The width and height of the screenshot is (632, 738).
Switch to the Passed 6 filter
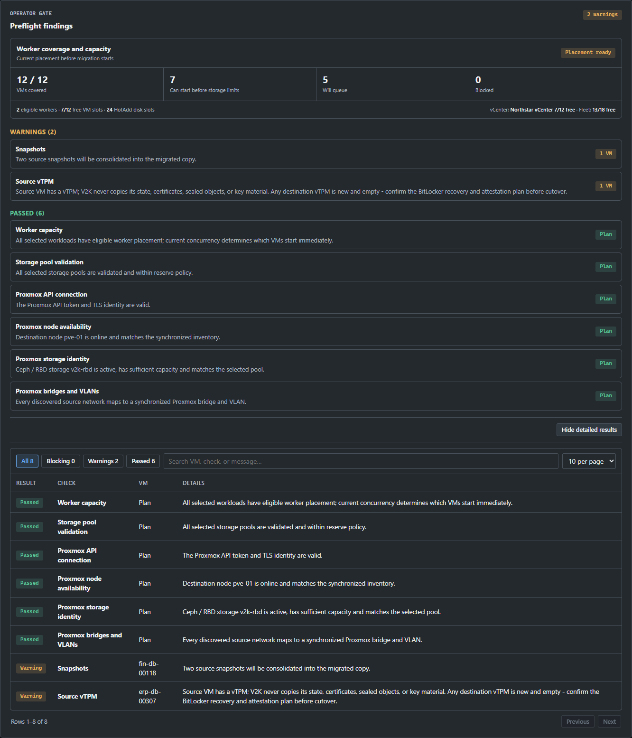(x=143, y=461)
